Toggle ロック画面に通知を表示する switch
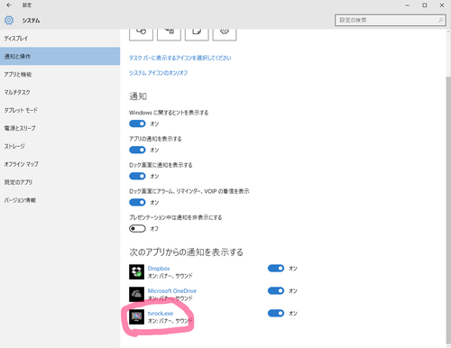Image resolution: width=451 pixels, height=348 pixels. pyautogui.click(x=137, y=176)
